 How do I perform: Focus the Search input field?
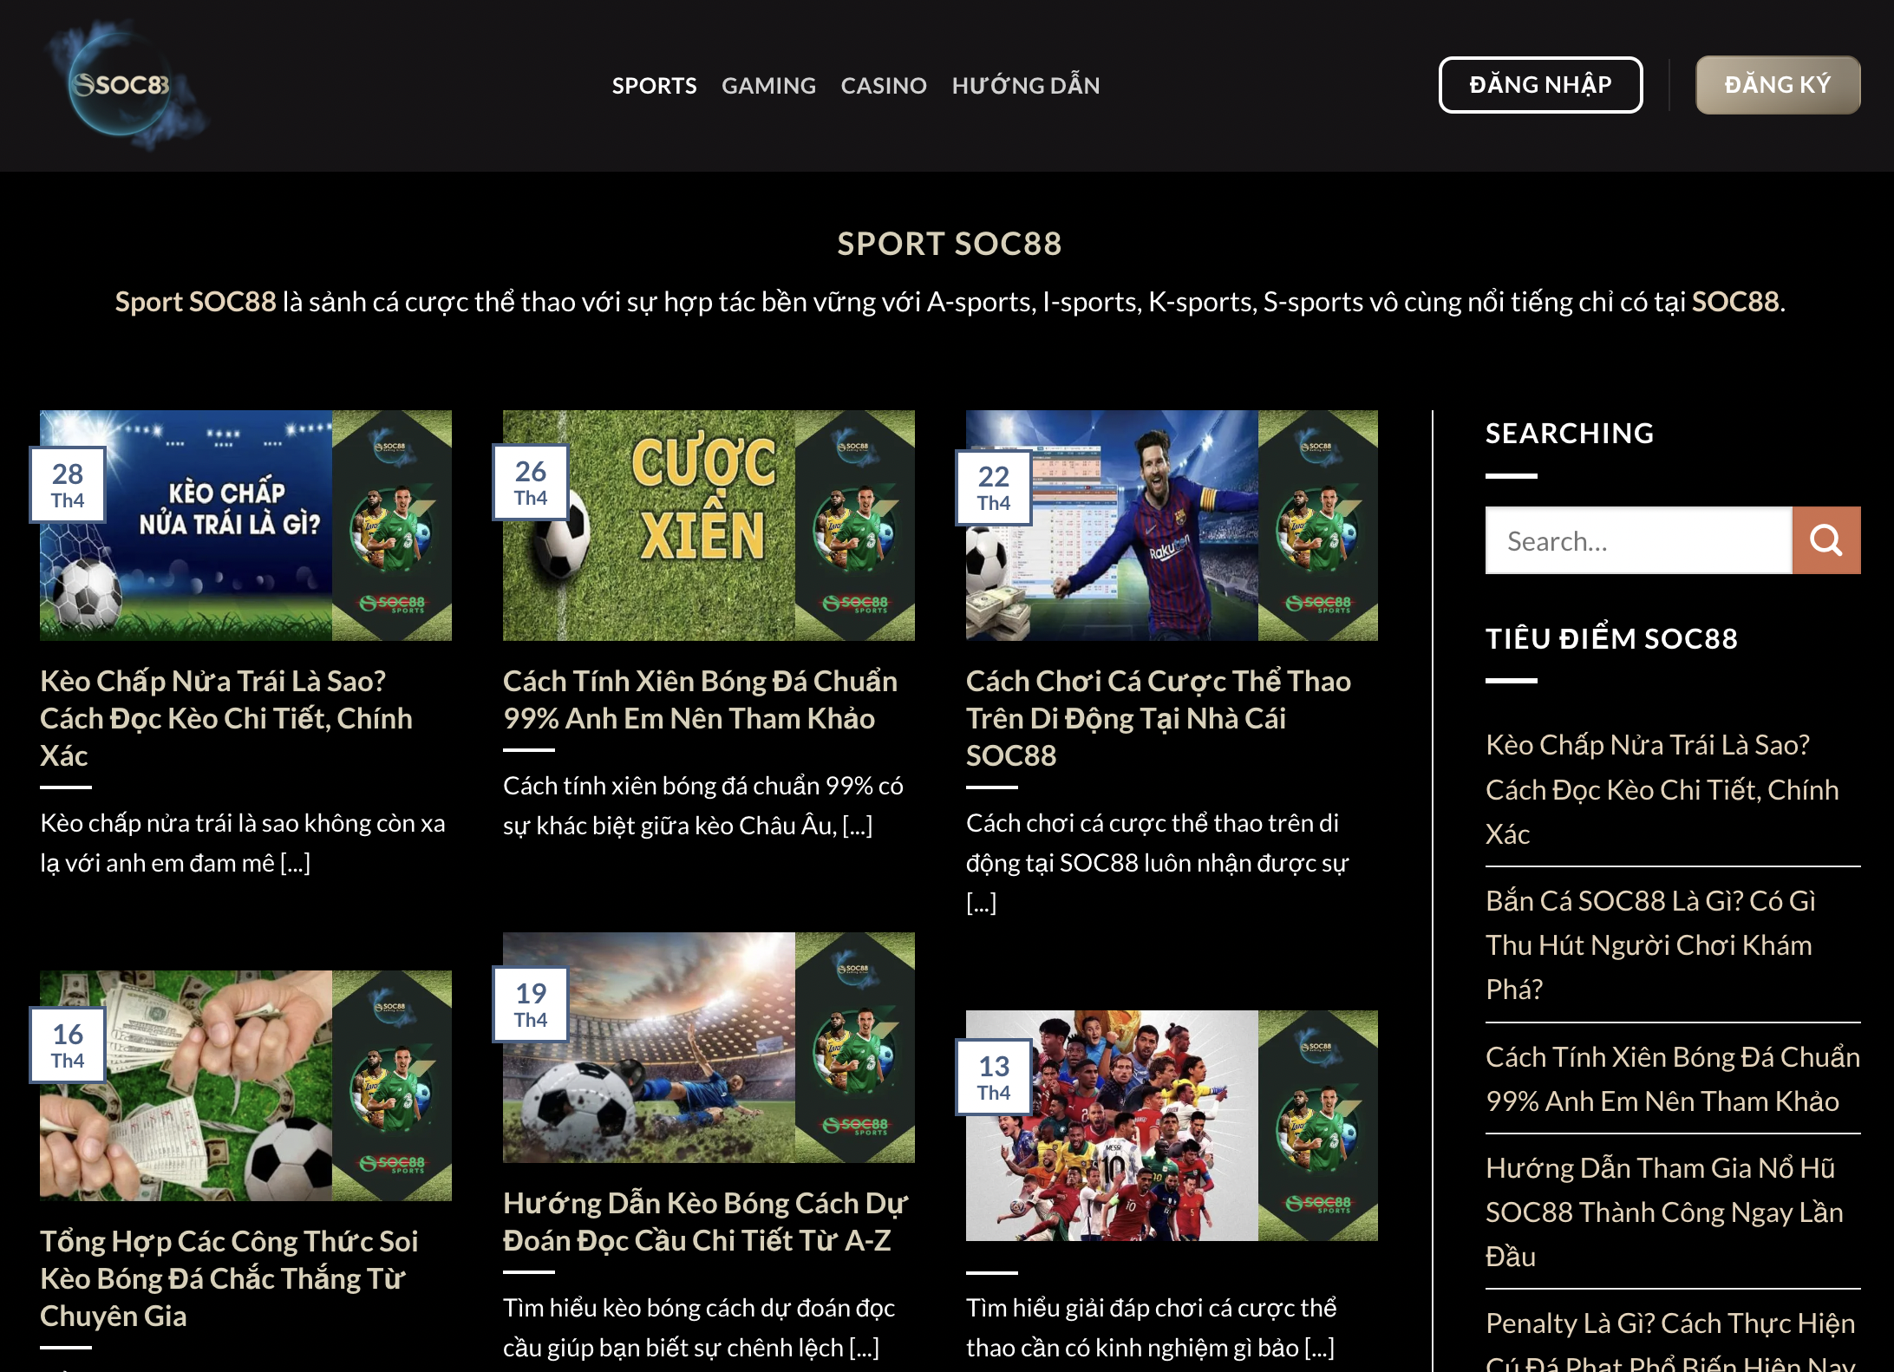tap(1639, 540)
